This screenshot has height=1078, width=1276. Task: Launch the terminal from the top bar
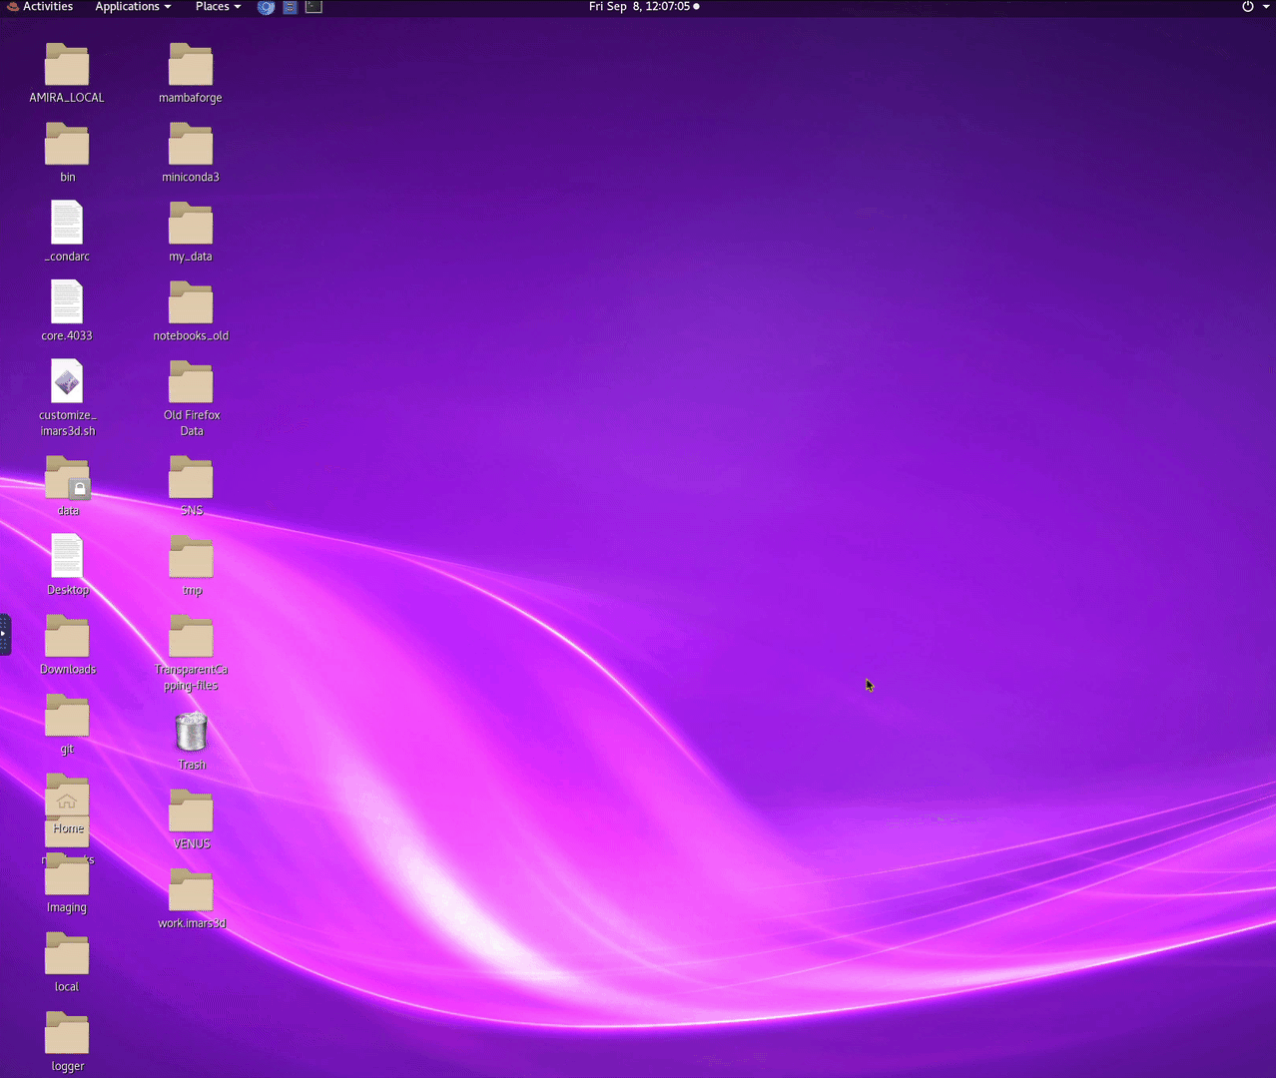click(314, 7)
